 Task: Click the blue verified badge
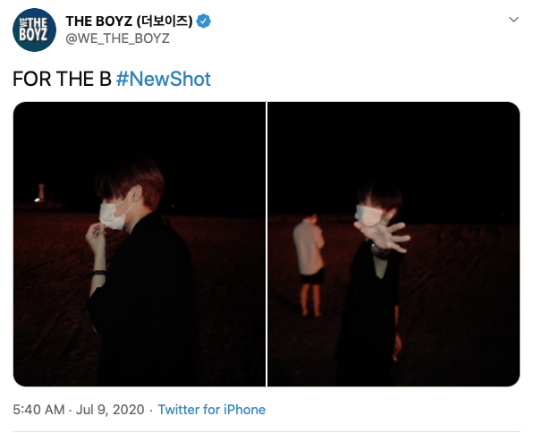click(x=203, y=21)
